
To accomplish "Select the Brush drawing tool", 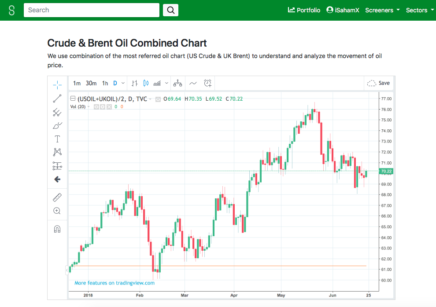I will [57, 125].
